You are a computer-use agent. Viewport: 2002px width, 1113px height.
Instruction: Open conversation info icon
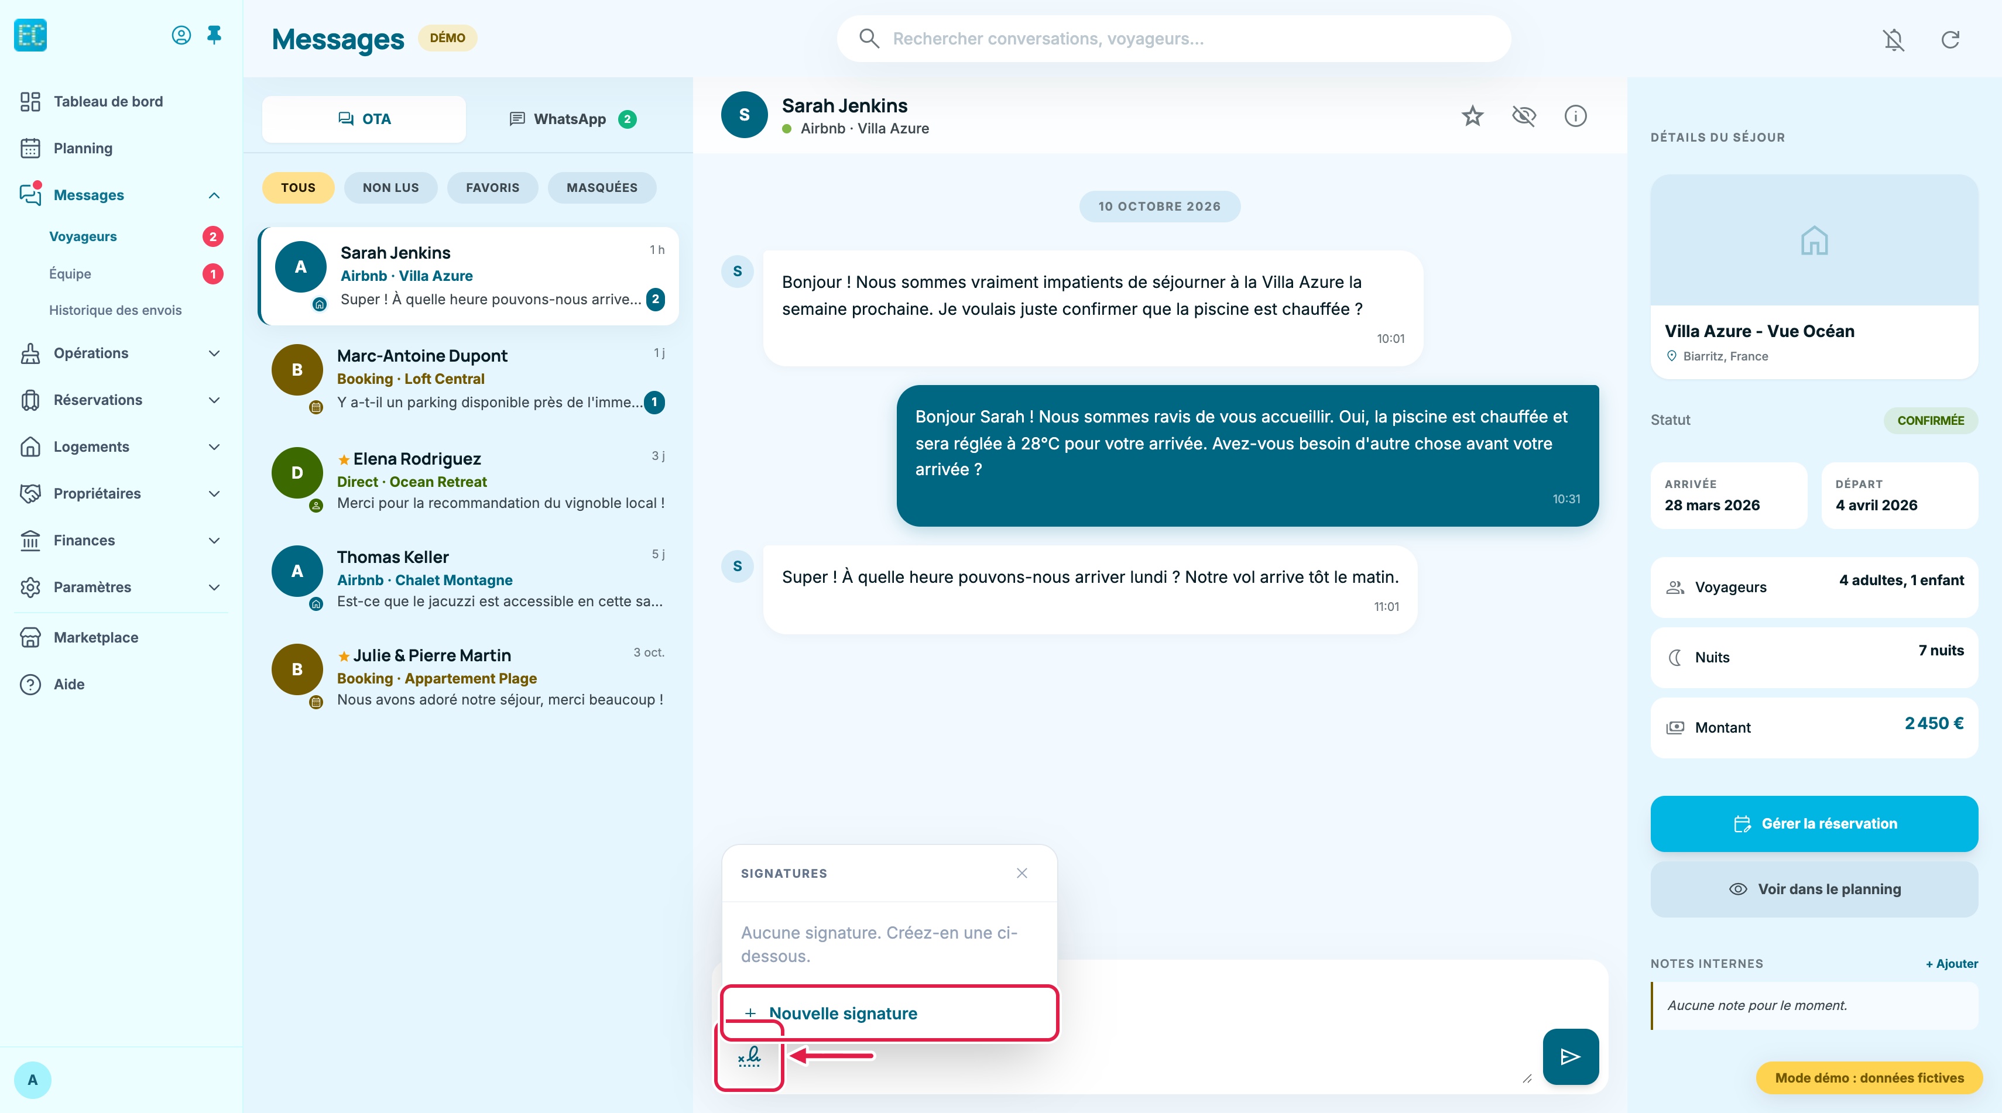[1575, 116]
